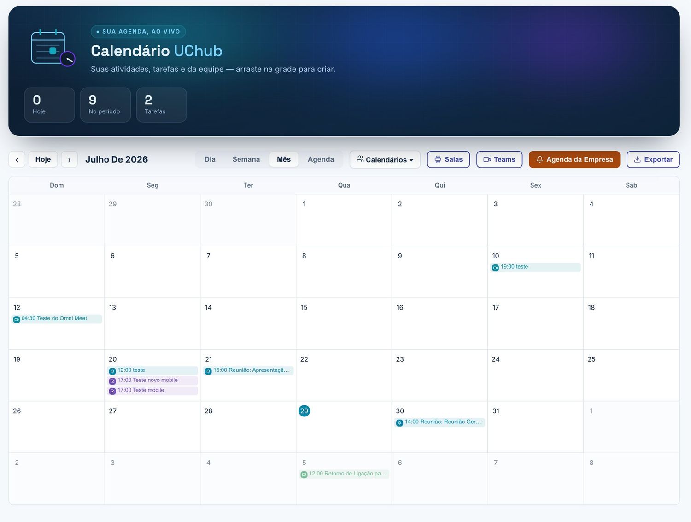The image size is (691, 522).
Task: Go to the next month
Action: [x=70, y=159]
